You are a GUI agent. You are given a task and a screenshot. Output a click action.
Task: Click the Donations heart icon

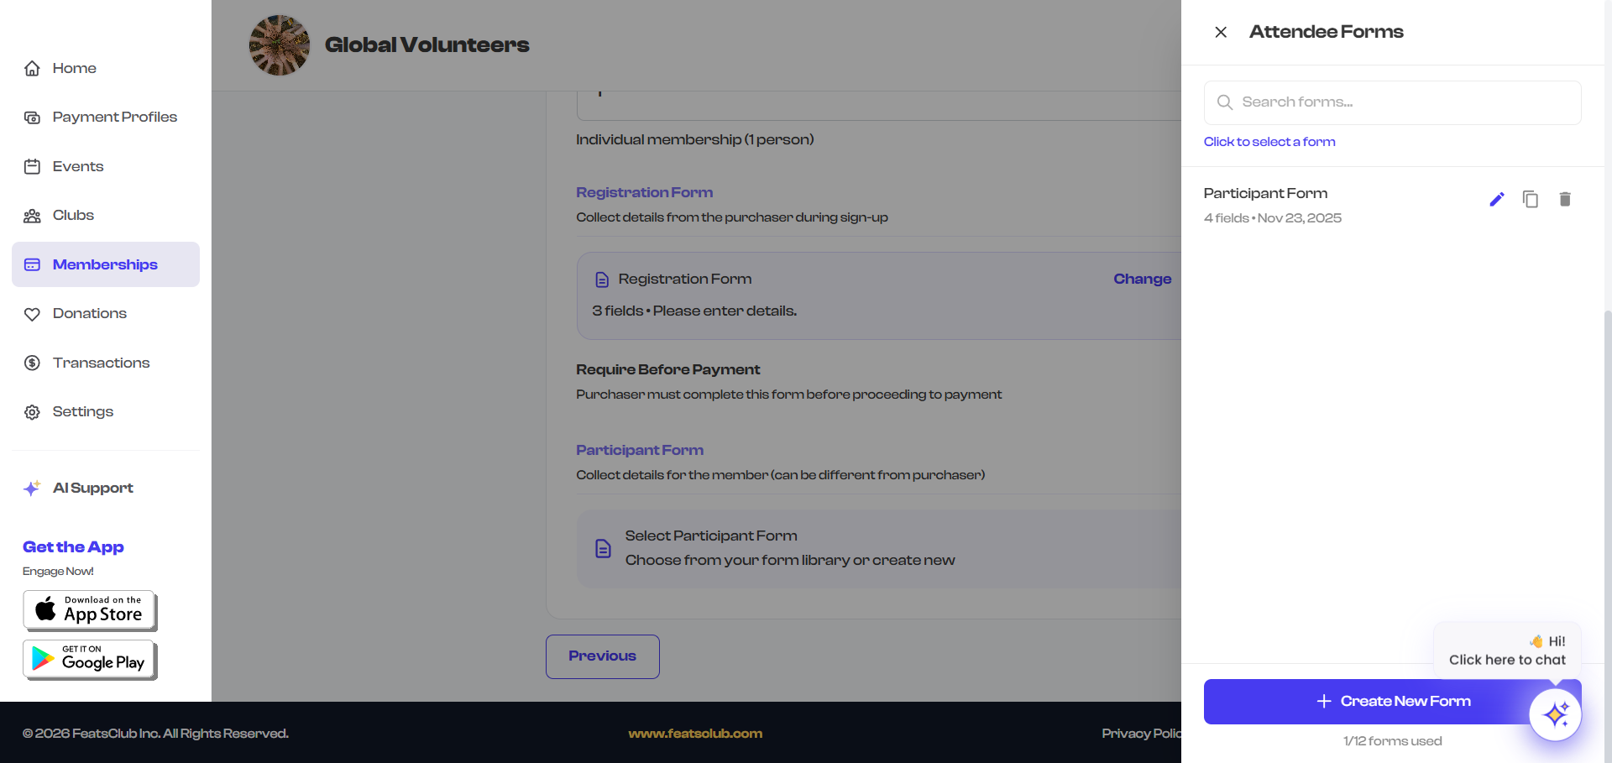click(x=32, y=314)
